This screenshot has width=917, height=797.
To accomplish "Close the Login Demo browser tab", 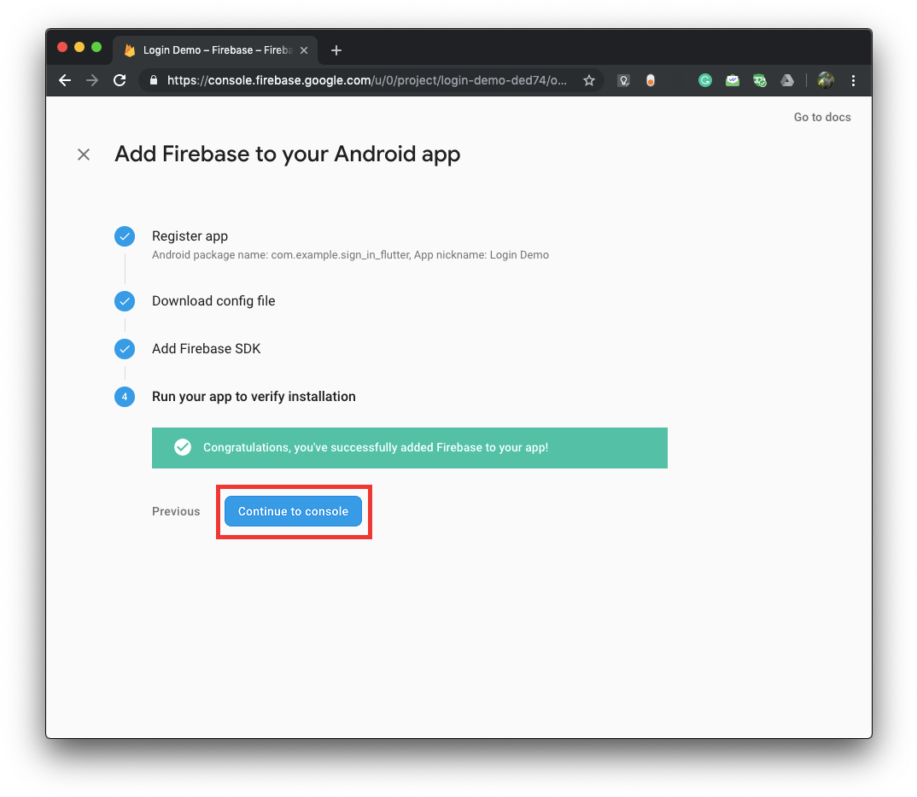I will point(304,50).
